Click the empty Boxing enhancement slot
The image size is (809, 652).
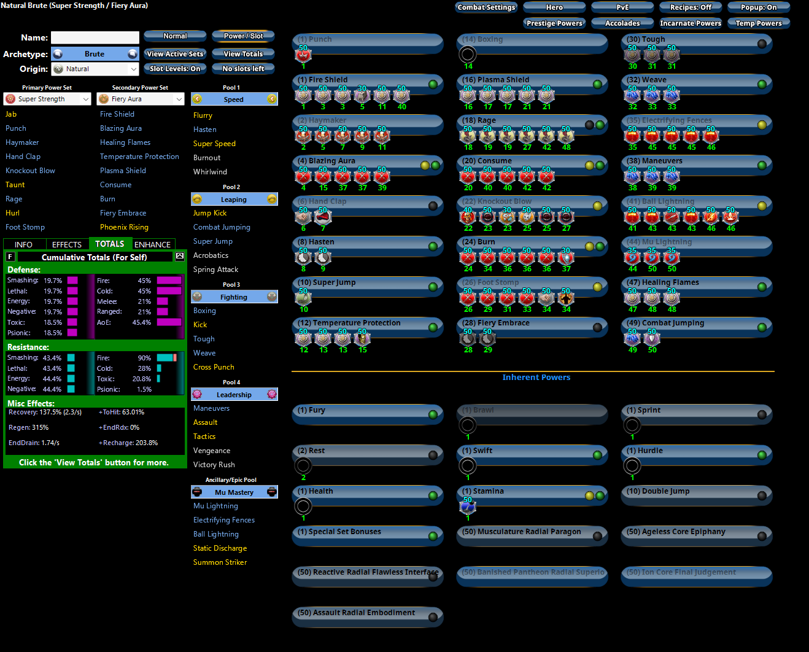(467, 55)
